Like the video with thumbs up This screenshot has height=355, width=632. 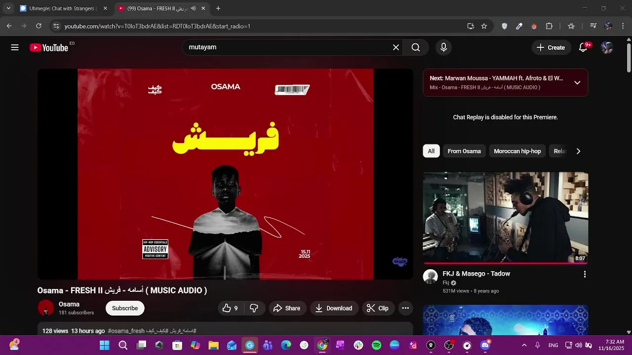tap(230, 308)
